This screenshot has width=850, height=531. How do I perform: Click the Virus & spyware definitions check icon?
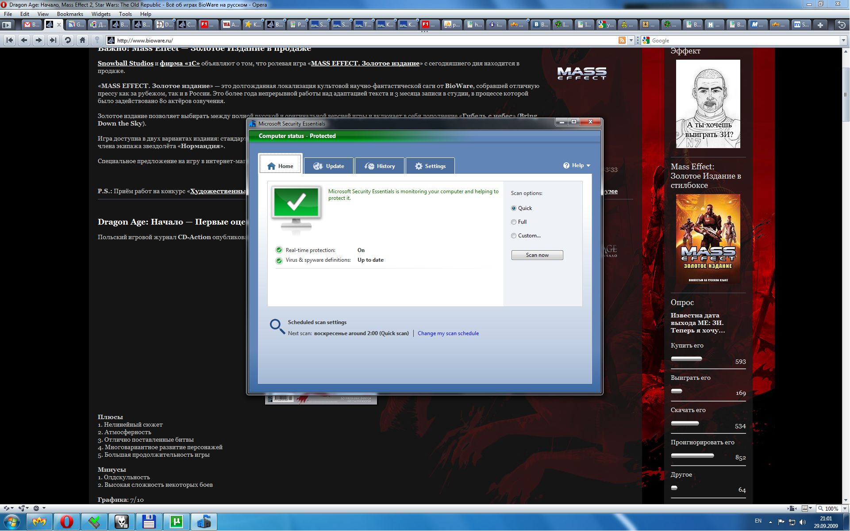(279, 260)
